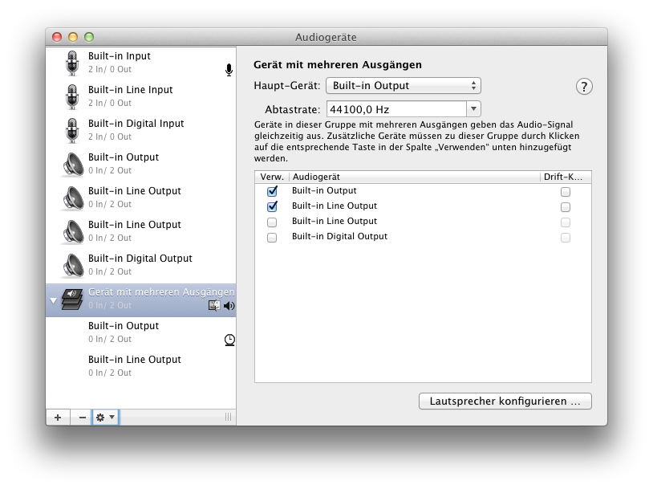The width and height of the screenshot is (653, 489).
Task: Click the sidebar grip handle at the list bottom
Action: 228,417
